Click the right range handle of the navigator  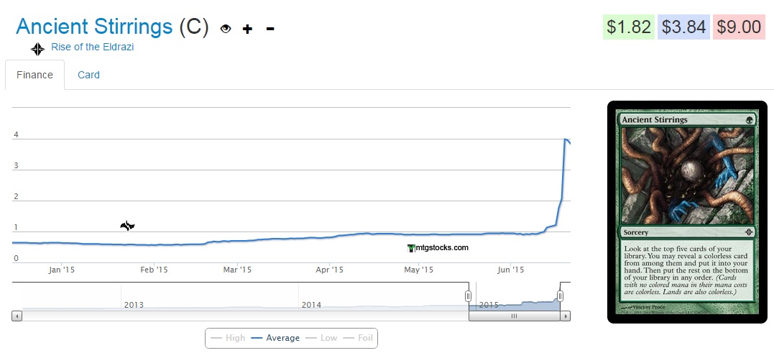tap(560, 295)
